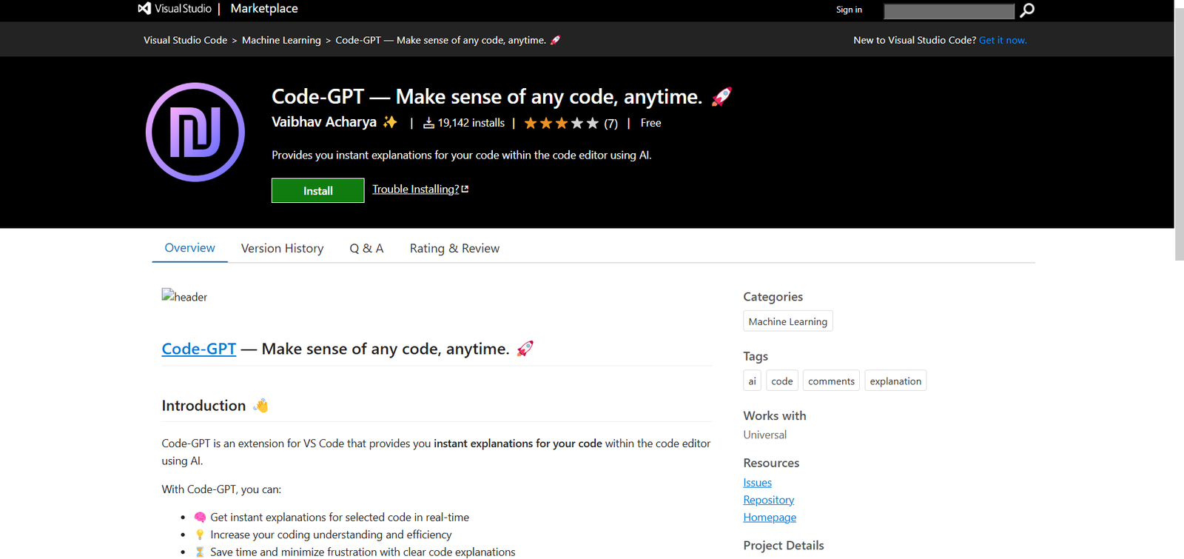Image resolution: width=1184 pixels, height=559 pixels.
Task: Click the Code-GPT extension logo
Action: point(195,133)
